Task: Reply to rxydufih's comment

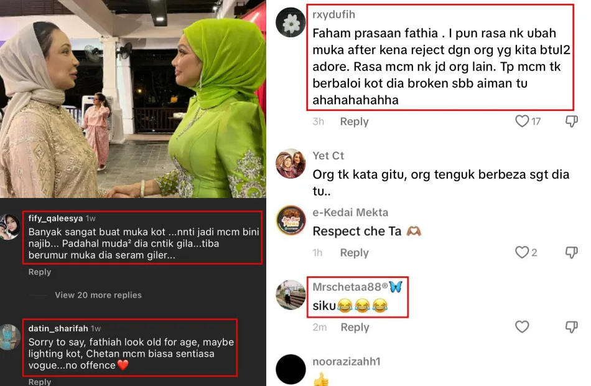Action: pyautogui.click(x=355, y=121)
